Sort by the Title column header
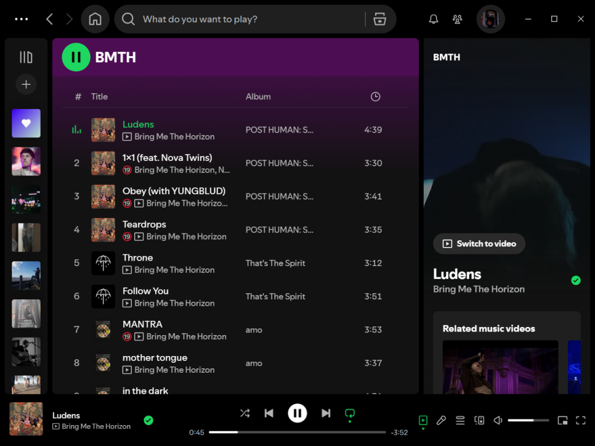Image resolution: width=595 pixels, height=446 pixels. coord(99,97)
